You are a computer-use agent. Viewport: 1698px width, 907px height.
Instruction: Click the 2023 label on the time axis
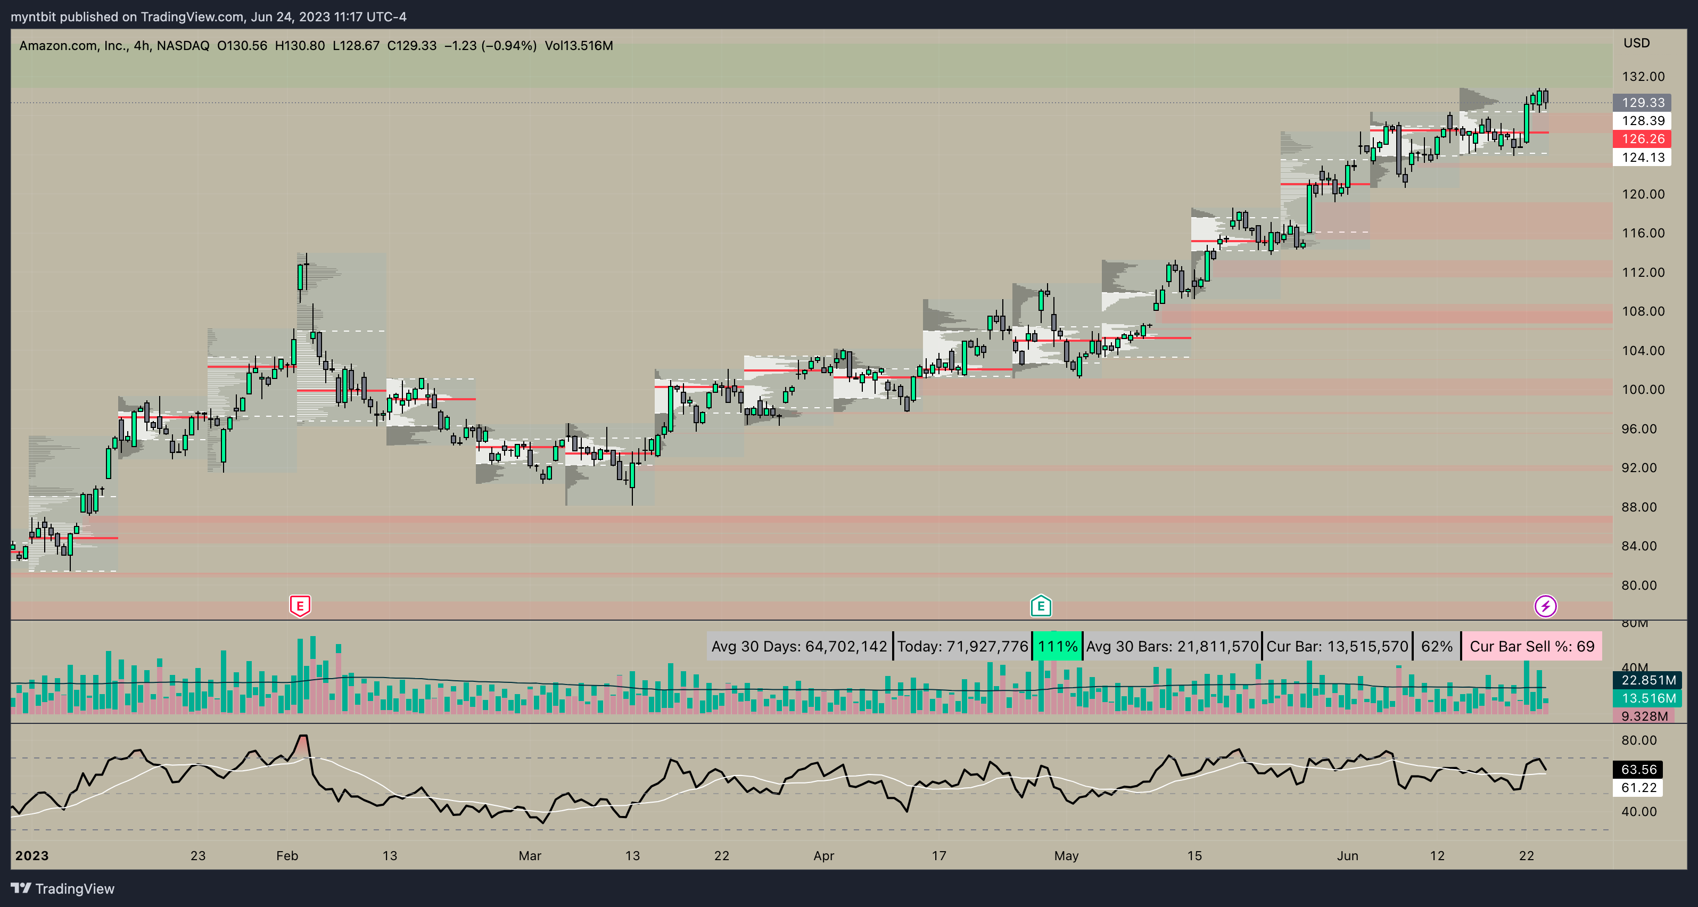tap(31, 855)
